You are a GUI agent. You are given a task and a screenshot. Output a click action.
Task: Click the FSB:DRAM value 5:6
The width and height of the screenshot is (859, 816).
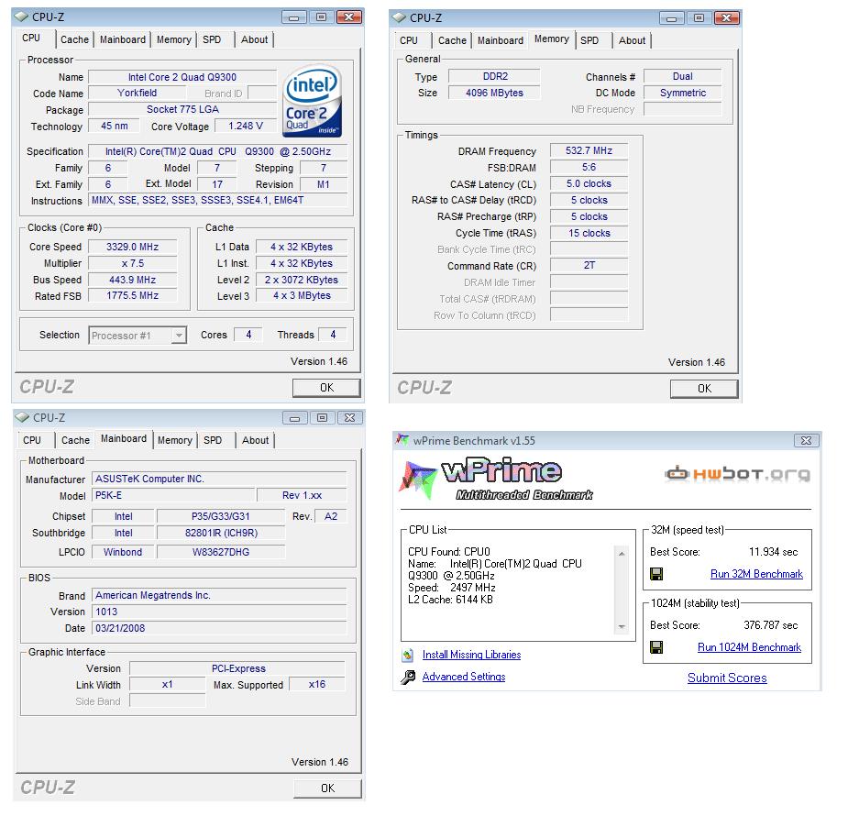[589, 167]
